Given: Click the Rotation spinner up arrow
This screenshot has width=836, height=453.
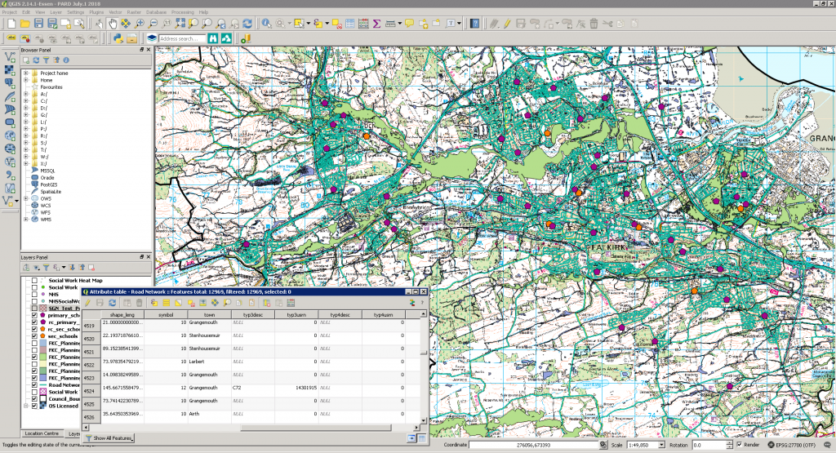Looking at the screenshot, I should click(x=729, y=443).
